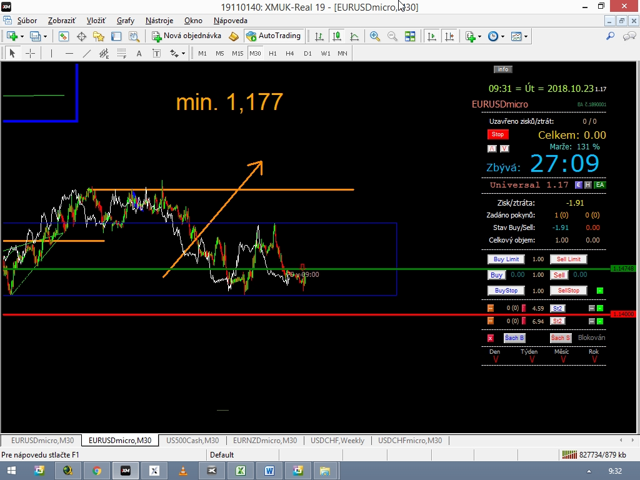Switch timeframe to H4
The height and width of the screenshot is (480, 640).
(x=290, y=53)
